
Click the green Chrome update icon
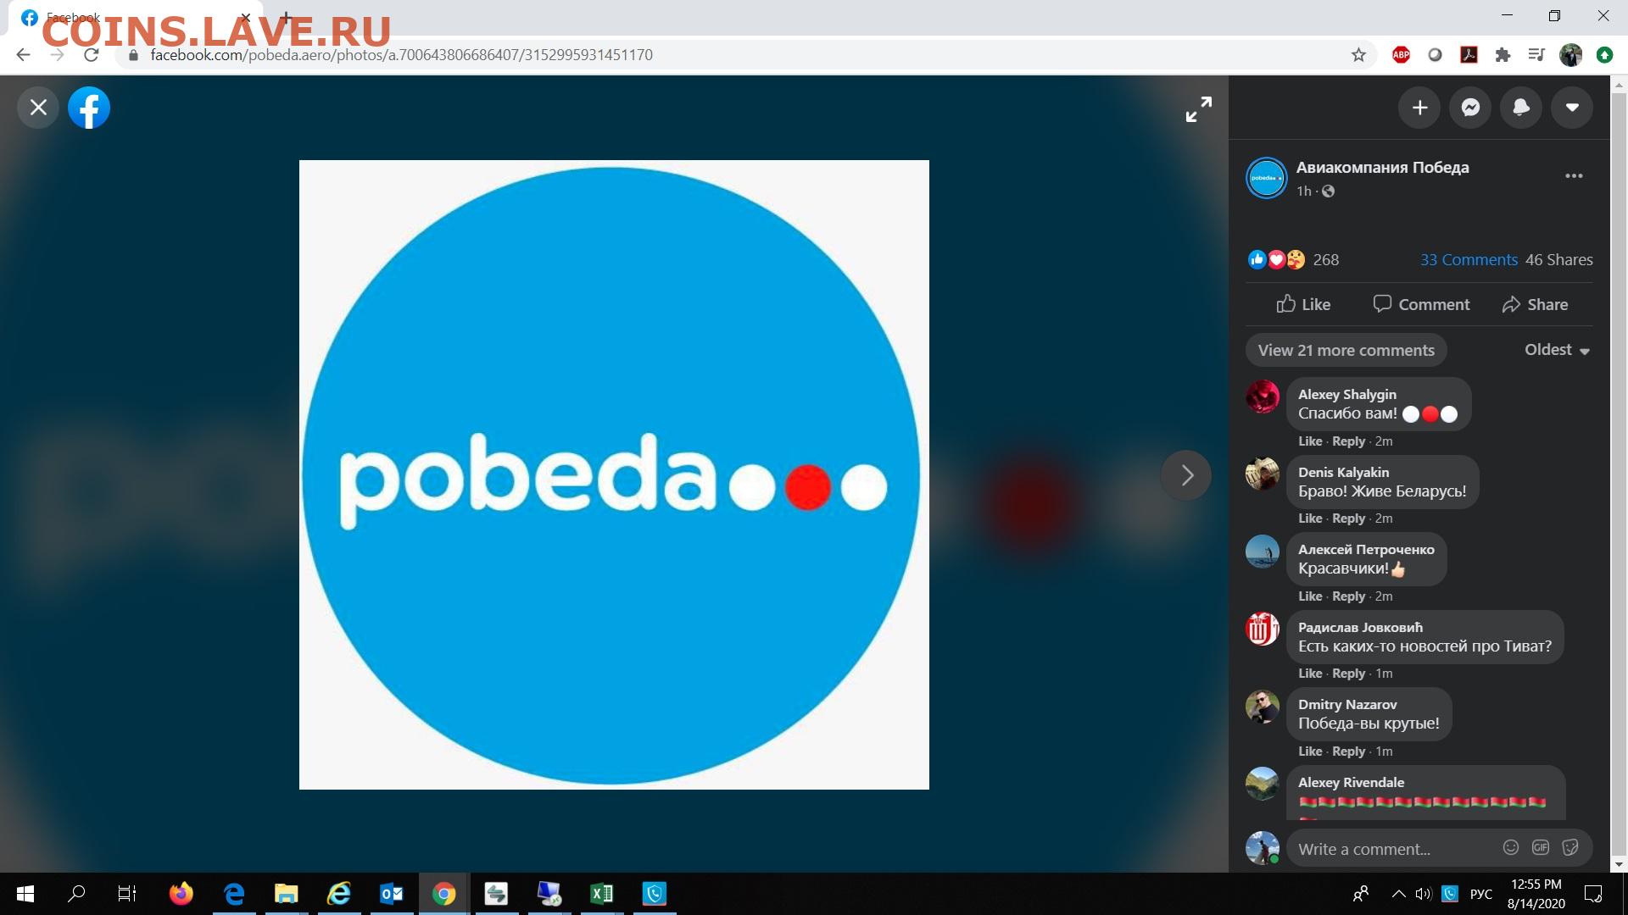click(x=1604, y=55)
